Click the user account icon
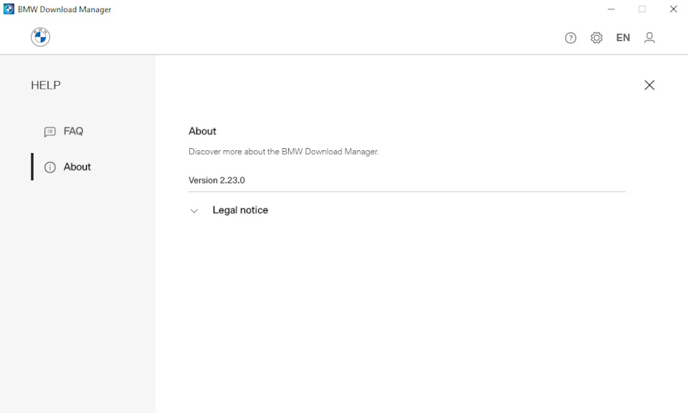The image size is (688, 413). [x=649, y=37]
